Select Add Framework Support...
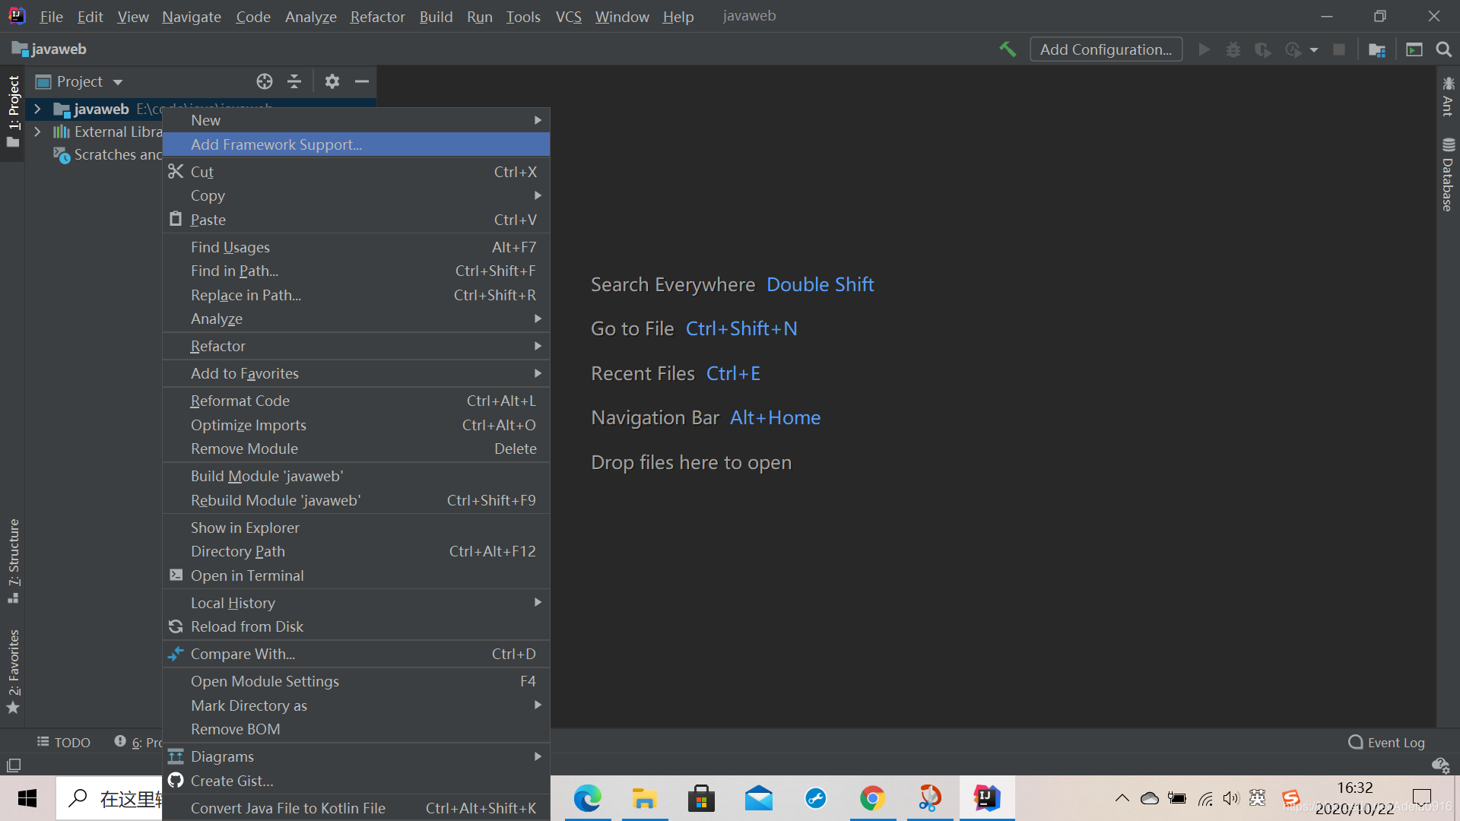Screen dimensions: 1460x821 coord(356,144)
